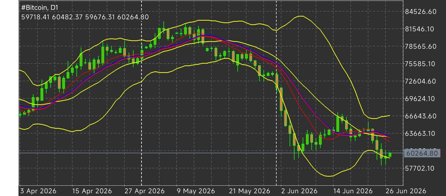Click the 27 Apr 2026 date label
The image size is (446, 196).
(144, 191)
